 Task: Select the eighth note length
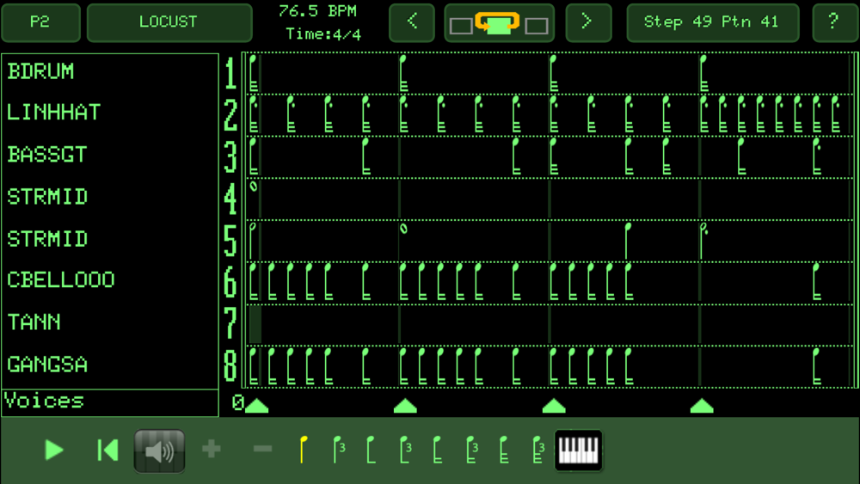[371, 450]
